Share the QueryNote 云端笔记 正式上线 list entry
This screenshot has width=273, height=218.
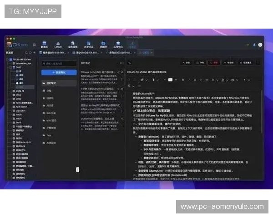tap(122, 119)
